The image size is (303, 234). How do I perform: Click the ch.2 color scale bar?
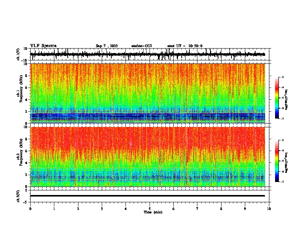(277, 161)
